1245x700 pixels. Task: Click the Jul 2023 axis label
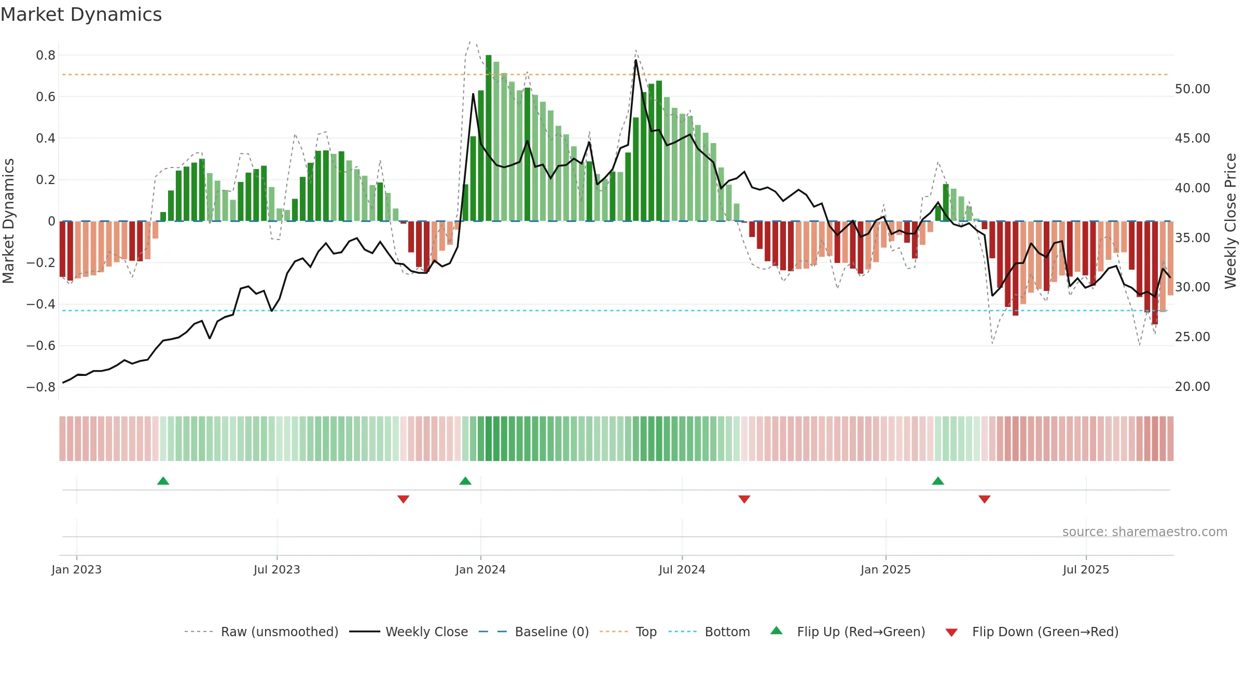tap(277, 569)
